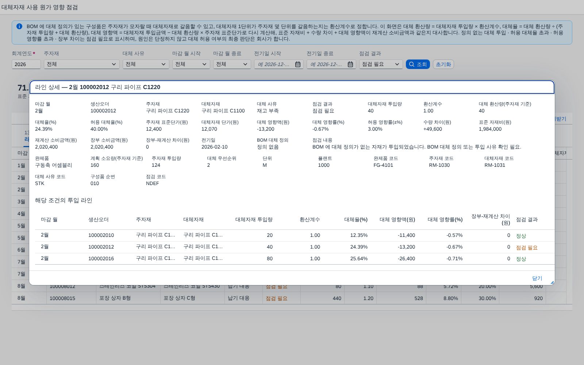Click the 회계연도 input field
This screenshot has width=584, height=365.
click(26, 64)
